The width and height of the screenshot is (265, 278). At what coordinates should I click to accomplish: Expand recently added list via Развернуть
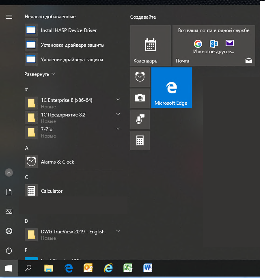pyautogui.click(x=40, y=74)
